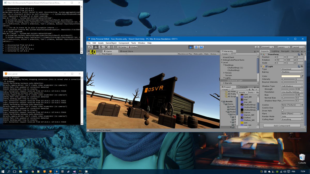The width and height of the screenshot is (310, 174).
Task: Switch to the Console tab
Action: pos(243,87)
